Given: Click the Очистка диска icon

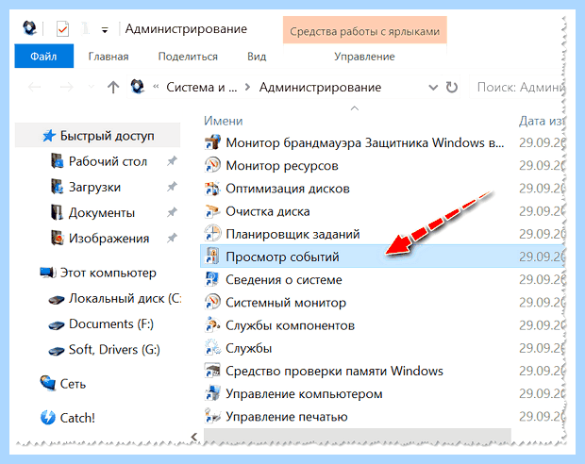Looking at the screenshot, I should (x=212, y=211).
